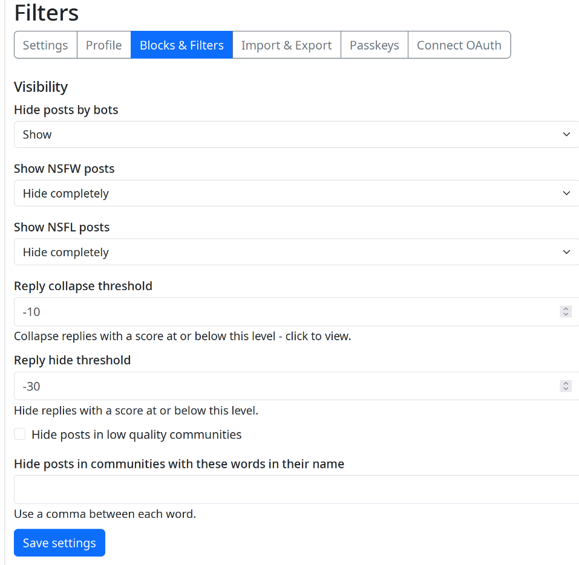Screen dimensions: 579x565
Task: Focus the Reply hide threshold number field
Action: pyautogui.click(x=284, y=386)
